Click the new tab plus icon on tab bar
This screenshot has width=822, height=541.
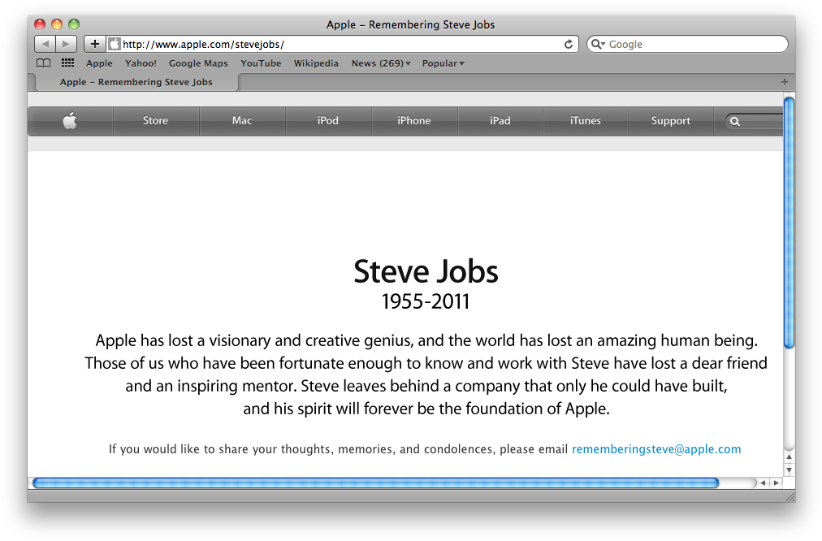point(784,82)
